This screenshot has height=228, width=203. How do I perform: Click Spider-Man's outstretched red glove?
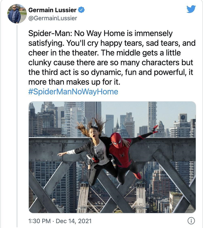pos(154,130)
